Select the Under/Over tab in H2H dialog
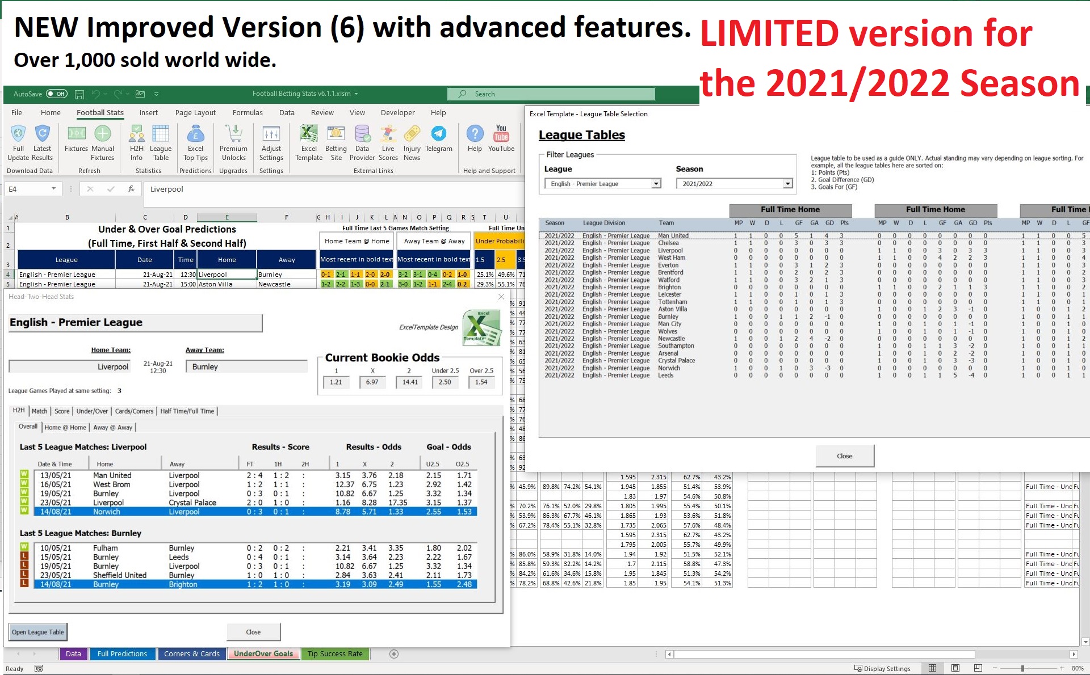This screenshot has height=675, width=1090. [92, 411]
